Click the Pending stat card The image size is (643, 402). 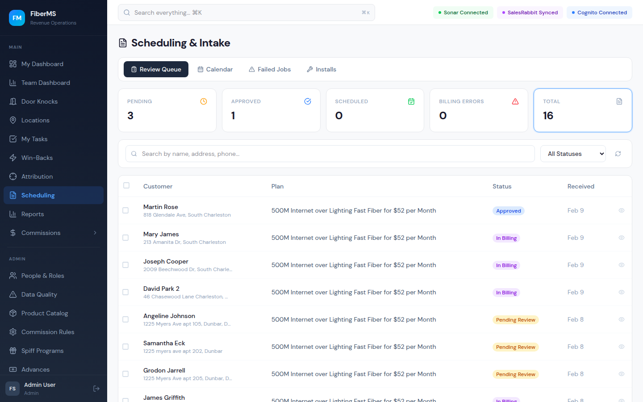pos(167,110)
